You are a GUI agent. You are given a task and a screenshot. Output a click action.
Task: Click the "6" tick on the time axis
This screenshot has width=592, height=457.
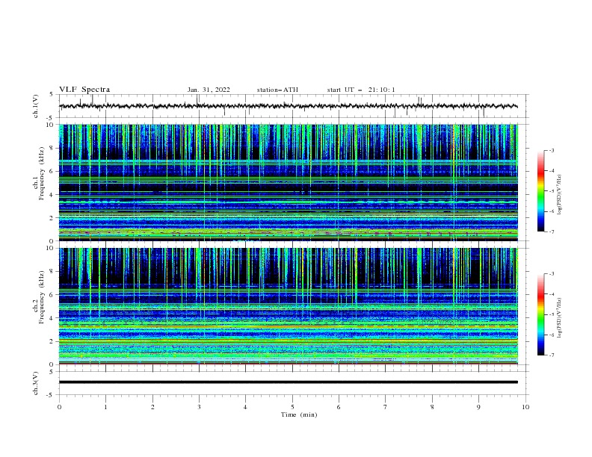[339, 407]
